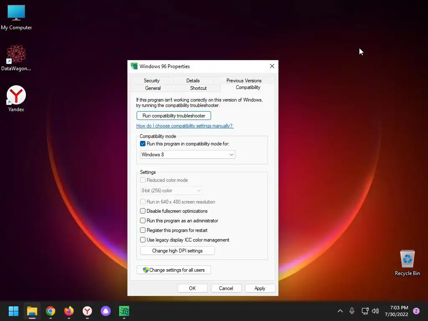428x321 pixels.
Task: Open the Windows 8 compatibility mode dropdown
Action: (188, 155)
